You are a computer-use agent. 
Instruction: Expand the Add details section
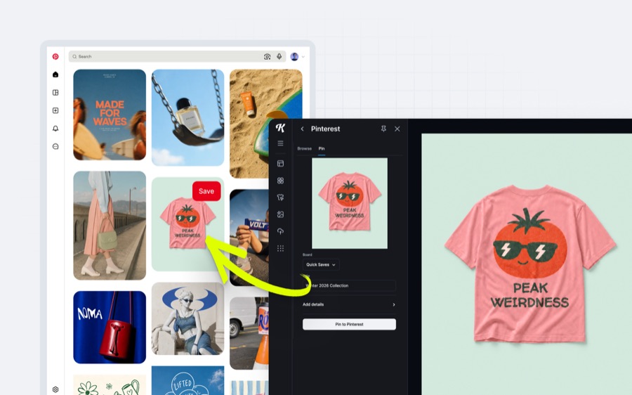(x=349, y=304)
